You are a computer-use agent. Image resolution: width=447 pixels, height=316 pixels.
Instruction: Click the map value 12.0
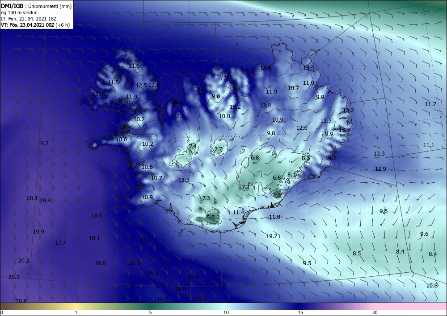point(302,127)
